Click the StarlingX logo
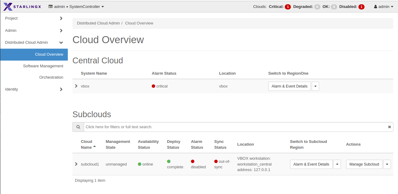This screenshot has width=398, height=194. (23, 6)
